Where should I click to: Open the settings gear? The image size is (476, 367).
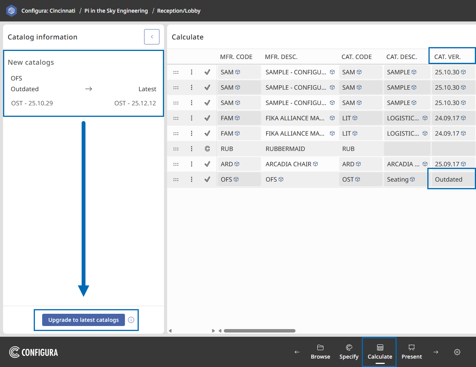457,352
